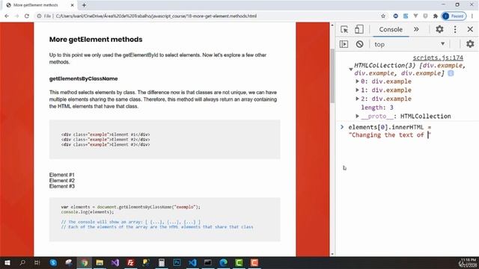Open Photoshop from the taskbar

pyautogui.click(x=177, y=262)
